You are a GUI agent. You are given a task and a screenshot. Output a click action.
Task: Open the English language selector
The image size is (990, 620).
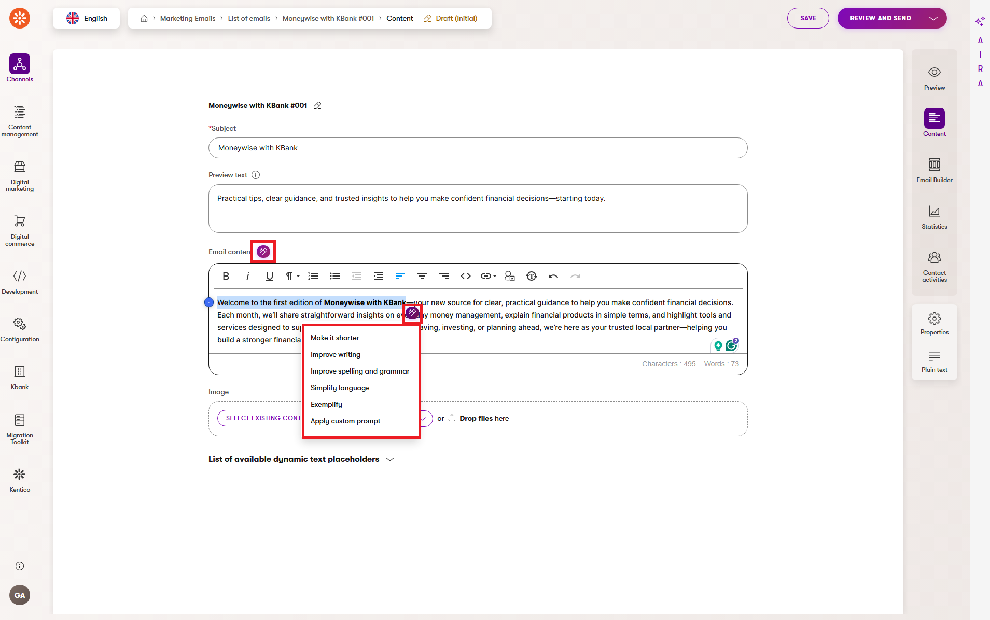[x=87, y=18]
